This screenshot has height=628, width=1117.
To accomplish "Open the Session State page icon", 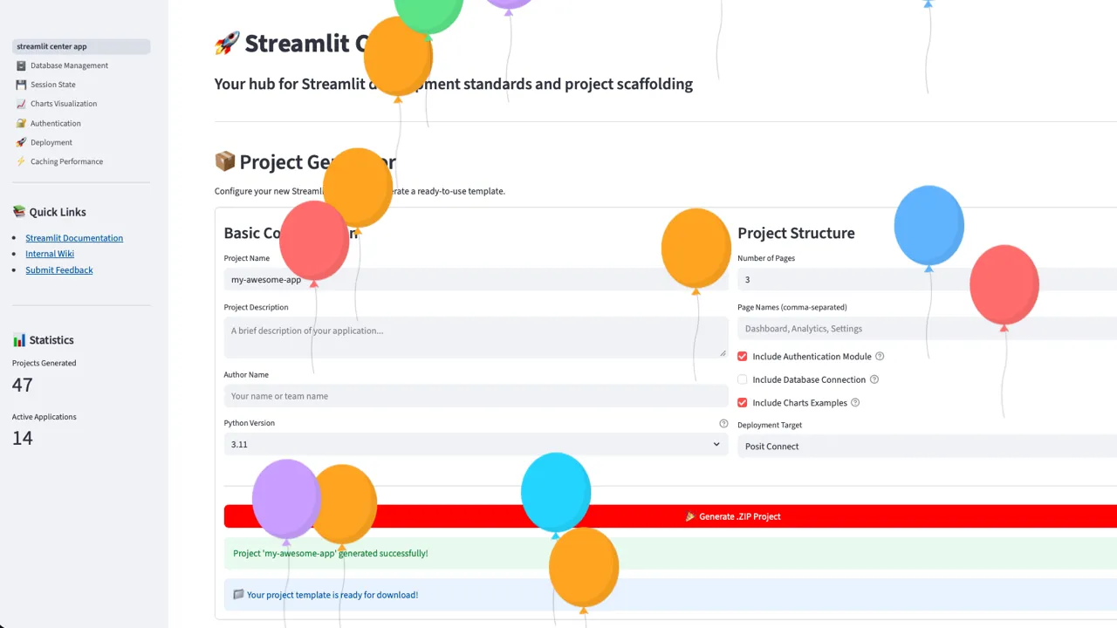I will tap(19, 85).
